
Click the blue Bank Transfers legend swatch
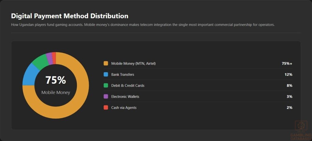pos(106,75)
